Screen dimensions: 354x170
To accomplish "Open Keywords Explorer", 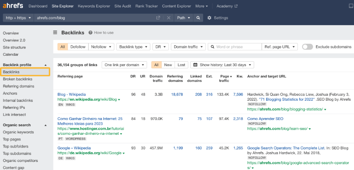I will [x=94, y=6].
